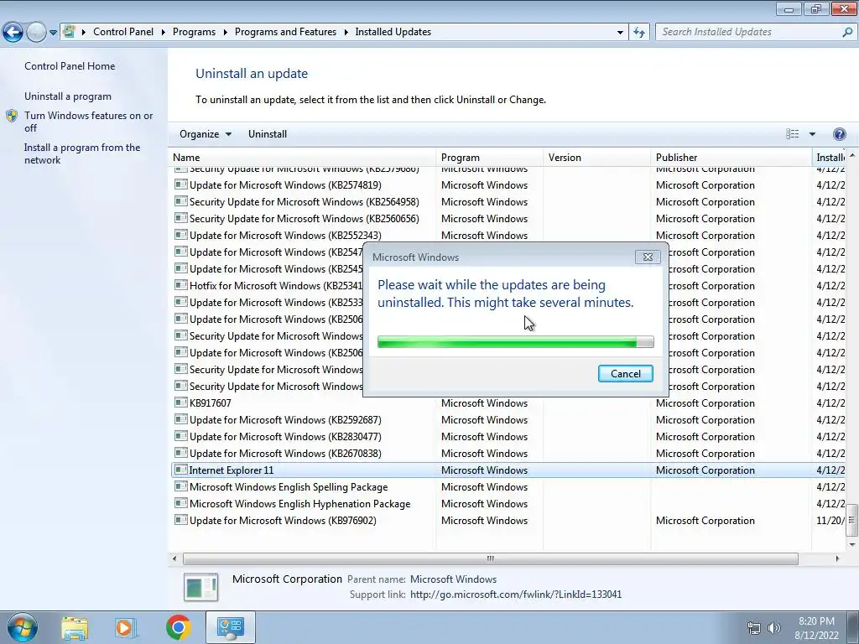Open Windows Explorer from the taskbar

click(x=75, y=627)
